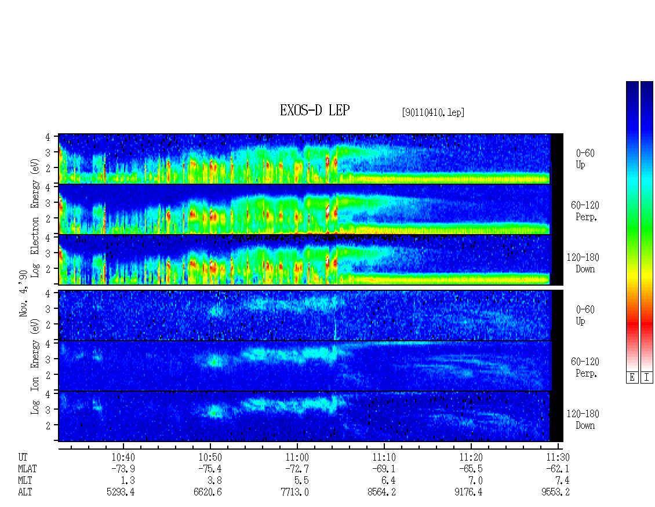Select the file name [90110410.lep] label
Viewport: 655px width, 507px height.
433,112
